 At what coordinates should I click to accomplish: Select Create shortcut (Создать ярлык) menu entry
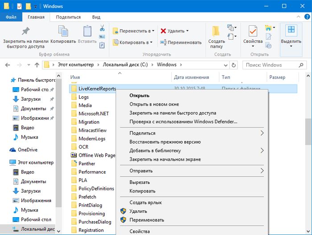coord(145,203)
